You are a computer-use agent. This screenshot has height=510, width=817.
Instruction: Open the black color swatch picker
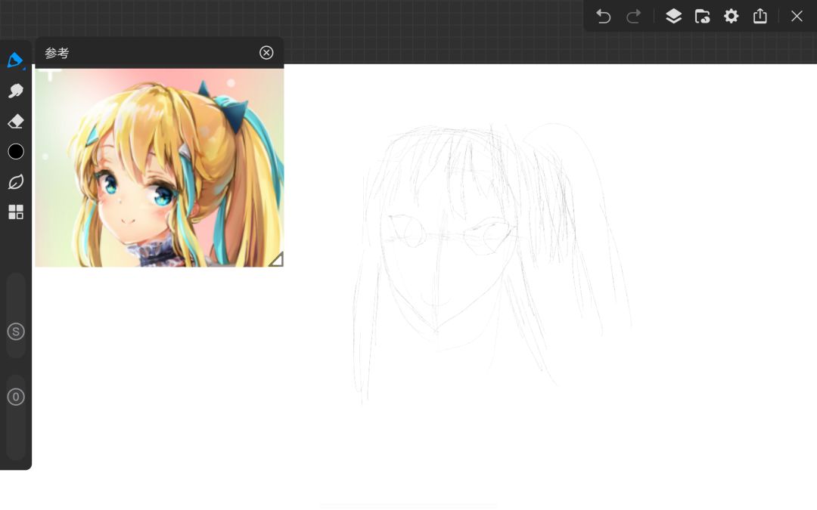16,152
